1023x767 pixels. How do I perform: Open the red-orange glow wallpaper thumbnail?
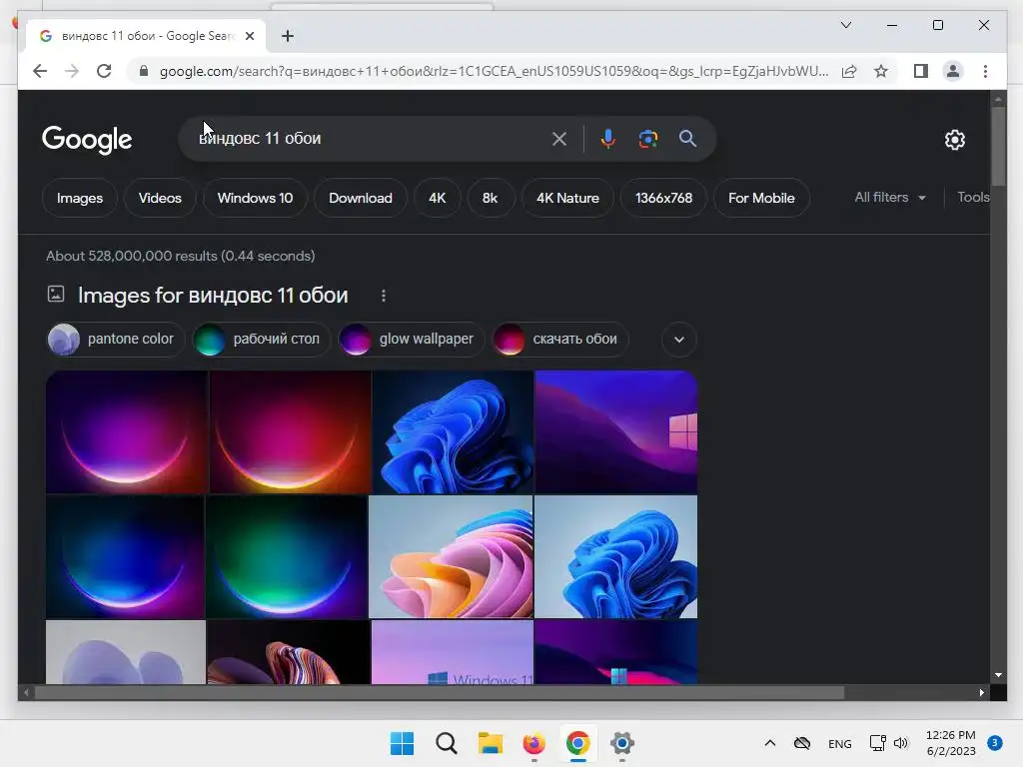(x=290, y=431)
